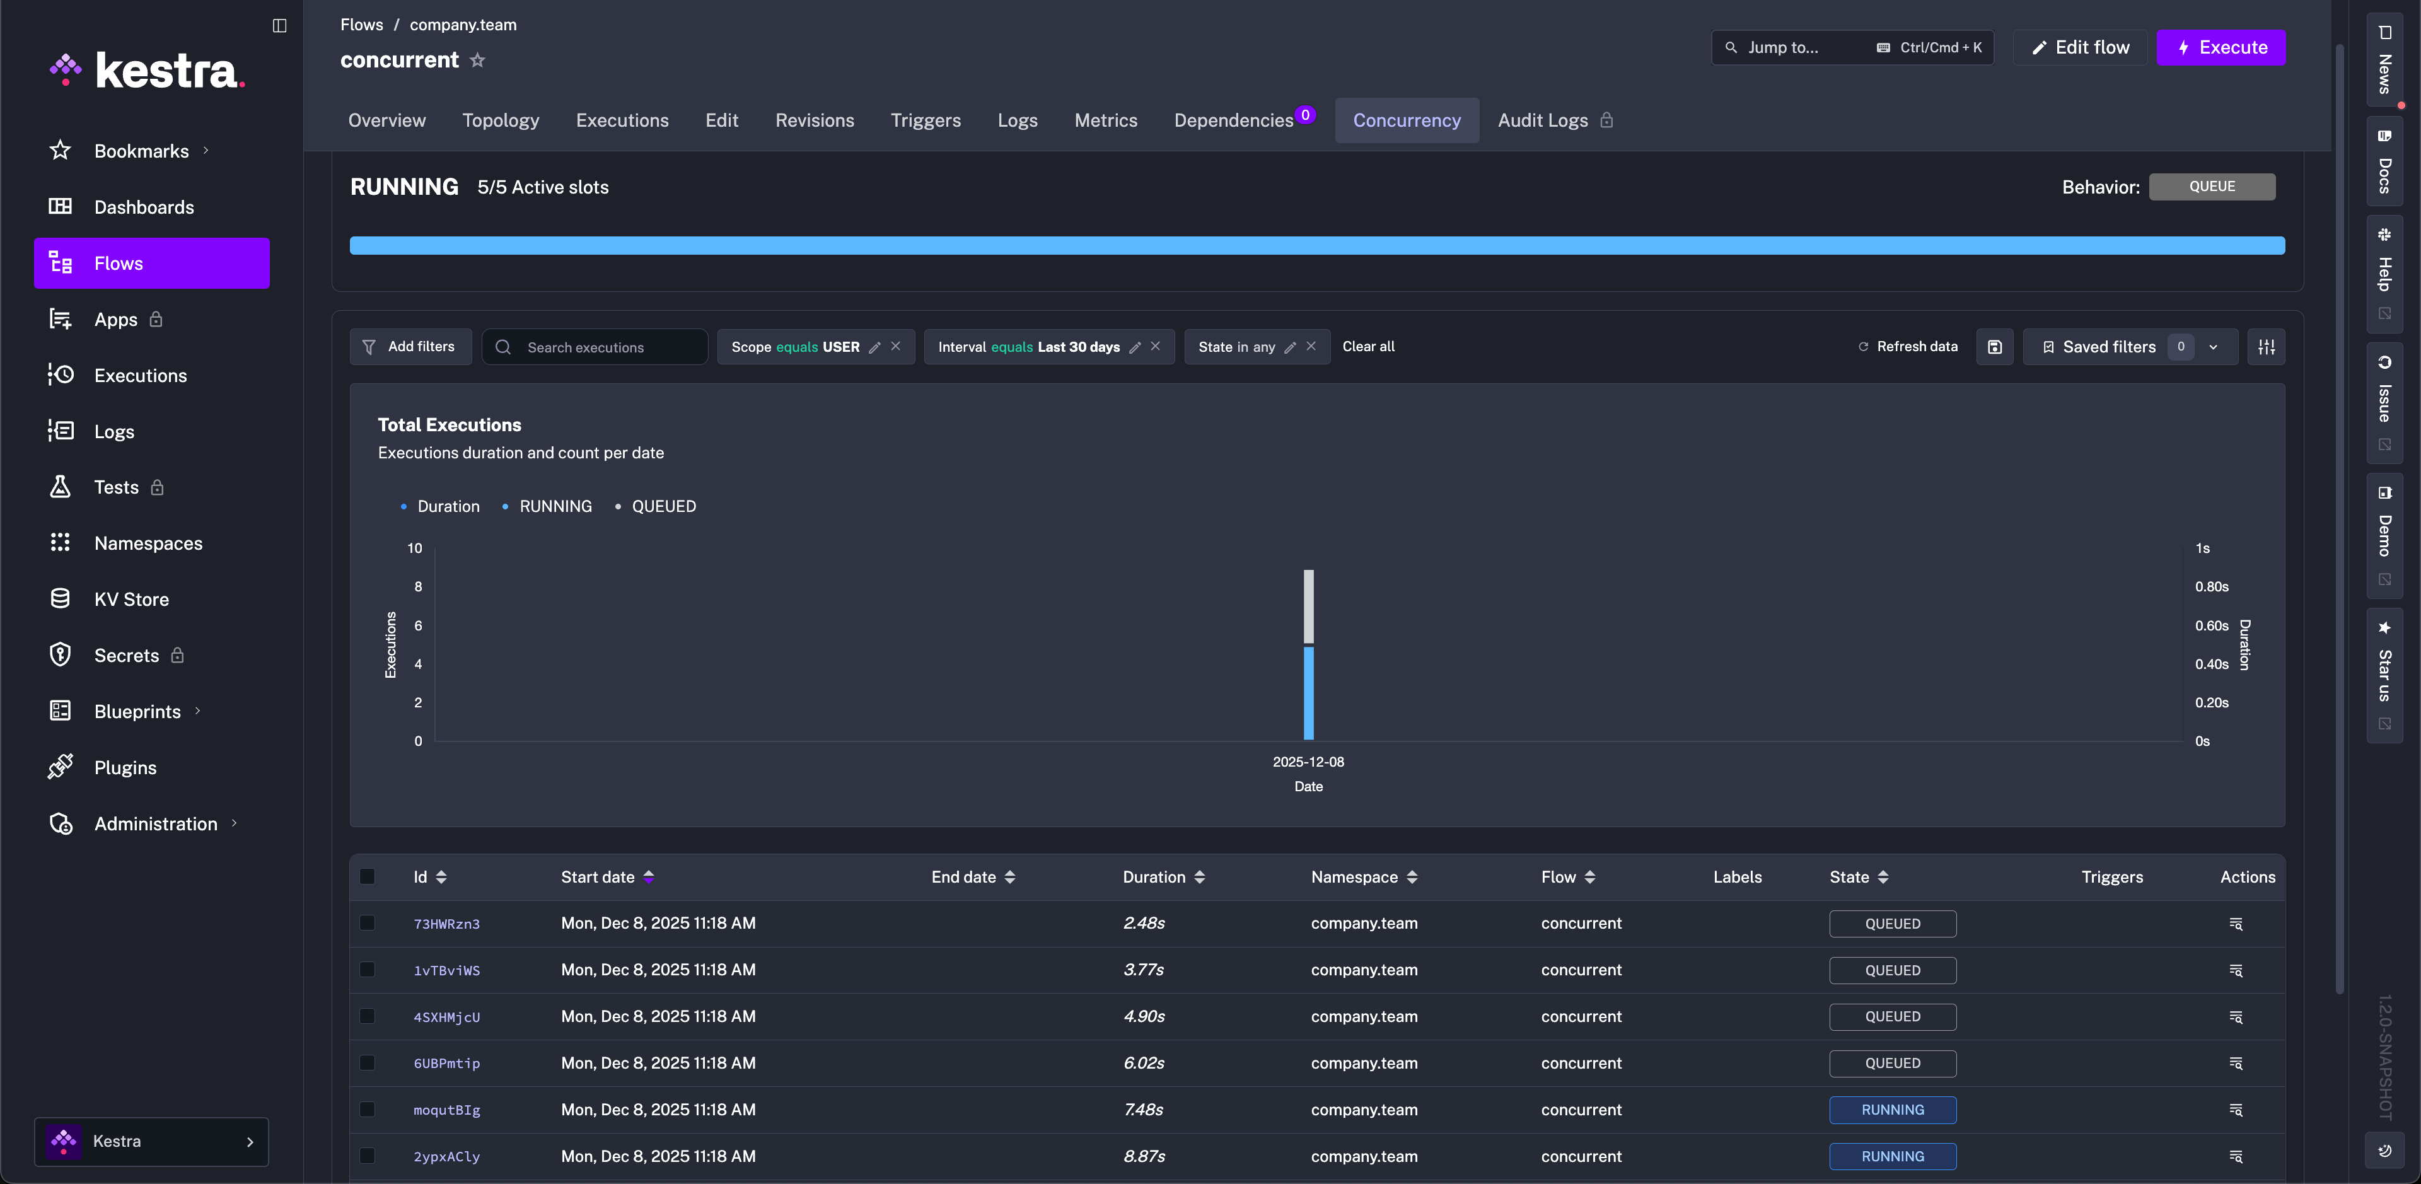The width and height of the screenshot is (2421, 1184).
Task: Collapse the sidebar using the panel icon
Action: [x=279, y=25]
